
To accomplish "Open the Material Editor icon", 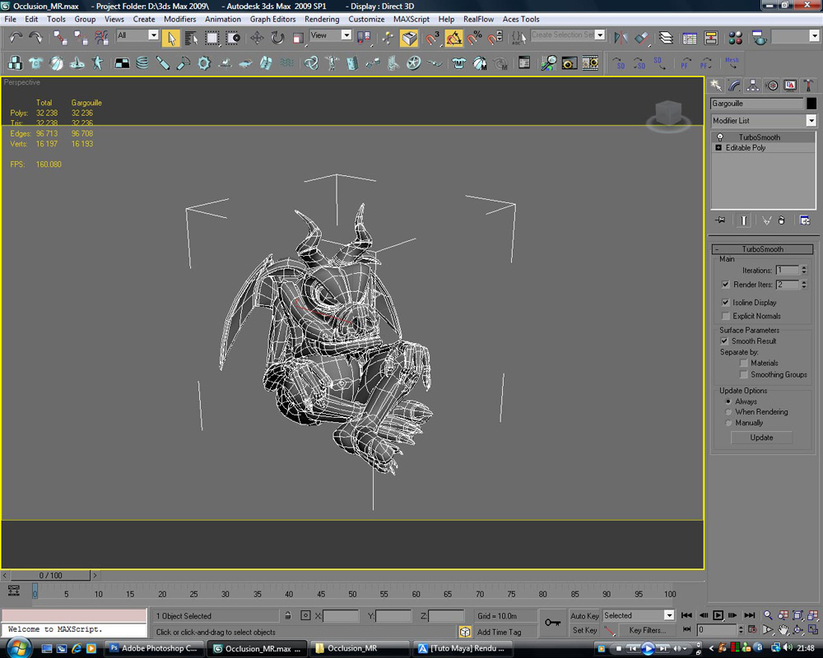I will click(736, 38).
